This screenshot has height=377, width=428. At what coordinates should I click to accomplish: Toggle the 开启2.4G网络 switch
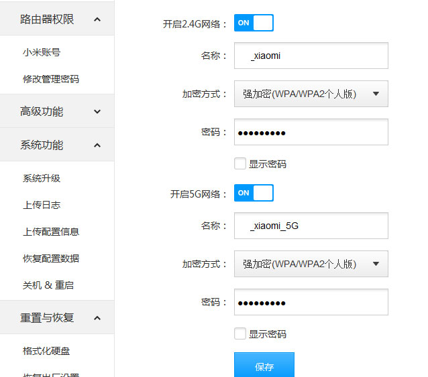pyautogui.click(x=254, y=23)
